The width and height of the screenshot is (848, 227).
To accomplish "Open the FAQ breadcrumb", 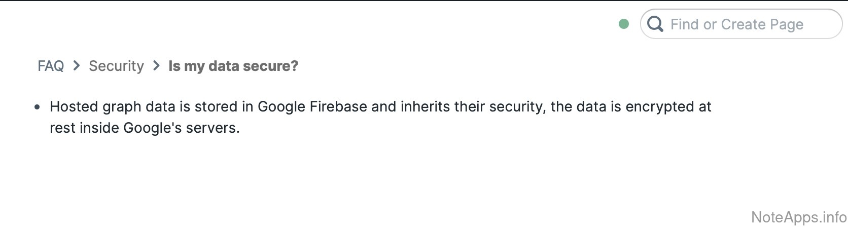I will pyautogui.click(x=51, y=66).
